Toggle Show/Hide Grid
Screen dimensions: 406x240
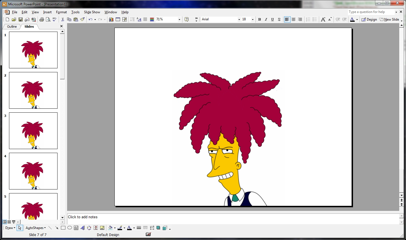tap(145, 19)
